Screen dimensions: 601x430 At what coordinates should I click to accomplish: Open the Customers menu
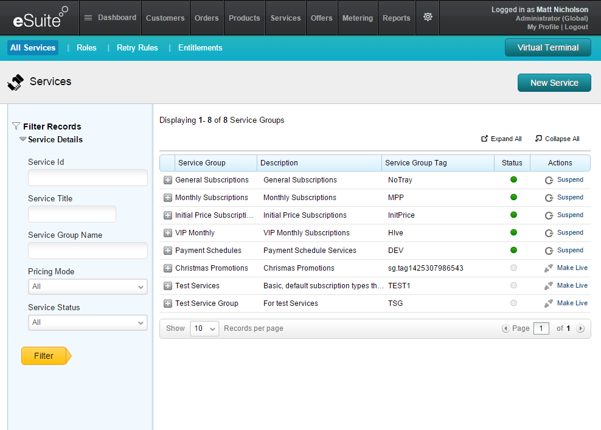coord(165,18)
